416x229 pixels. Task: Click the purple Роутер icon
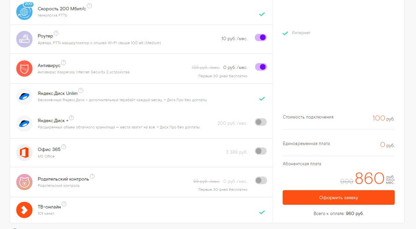(x=24, y=39)
